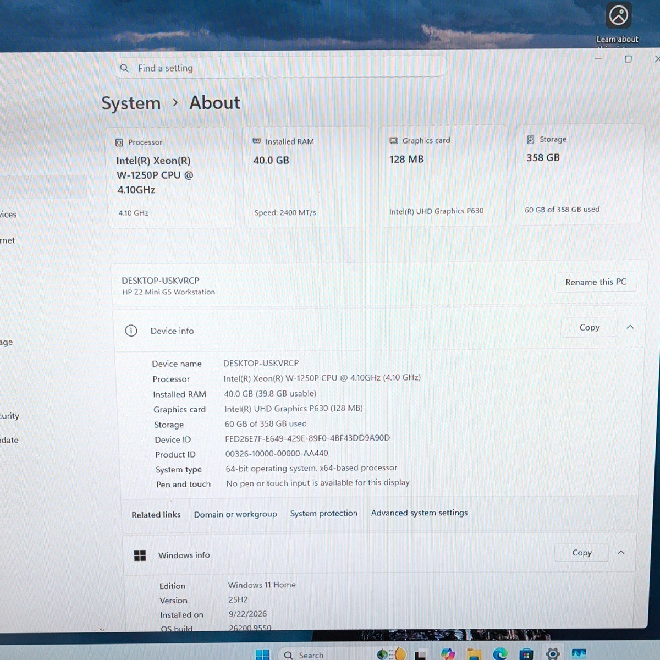Open the System protection link
The height and width of the screenshot is (660, 660).
[324, 513]
